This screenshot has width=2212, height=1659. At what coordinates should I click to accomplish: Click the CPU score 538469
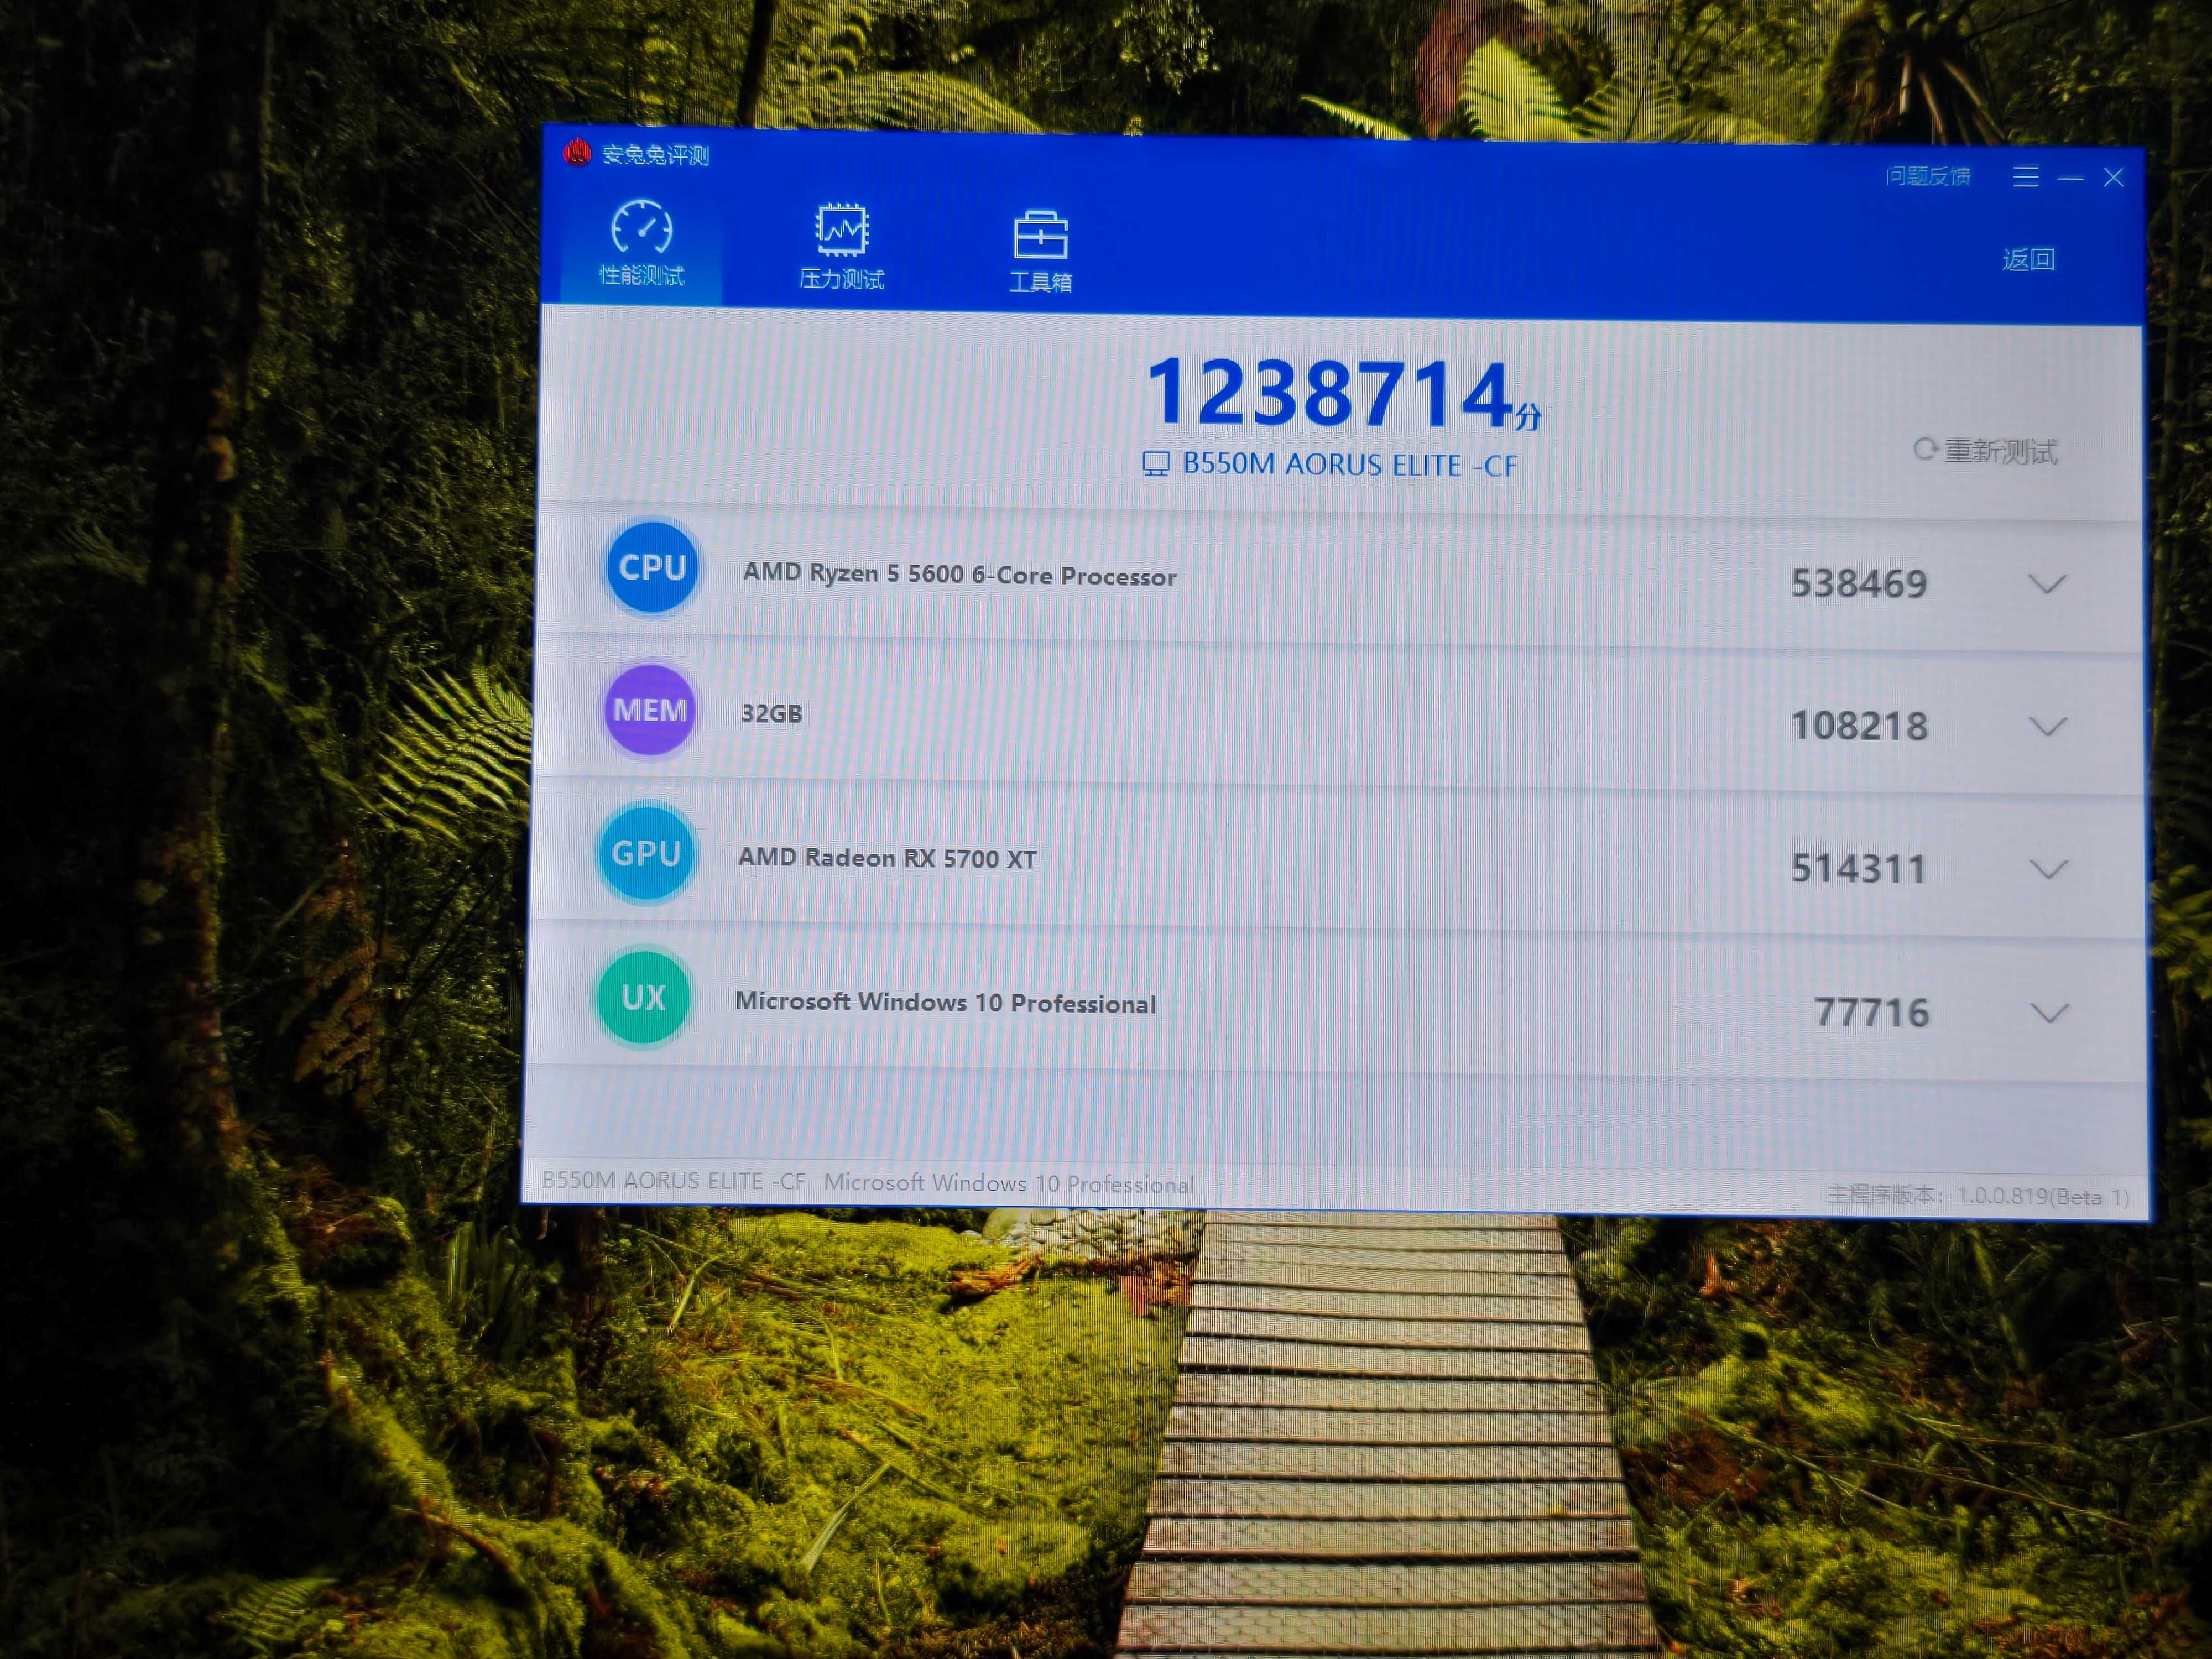1858,584
